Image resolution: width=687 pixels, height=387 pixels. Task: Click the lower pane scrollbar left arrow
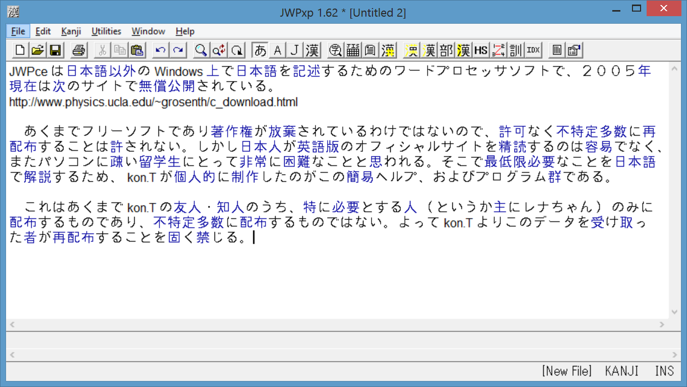point(13,355)
